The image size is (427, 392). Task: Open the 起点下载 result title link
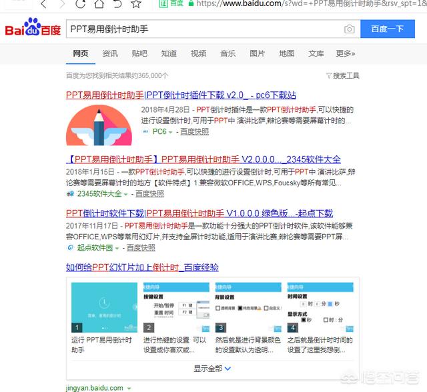199,213
